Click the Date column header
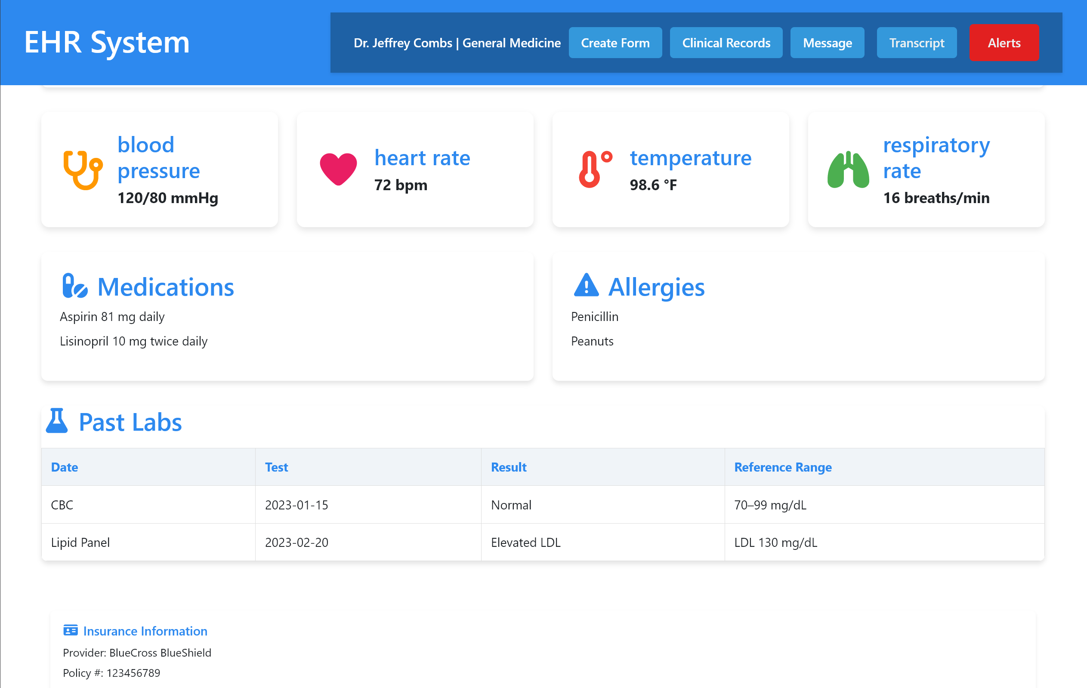 tap(65, 467)
